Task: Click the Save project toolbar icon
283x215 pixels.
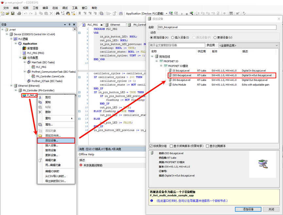Action: click(13, 13)
